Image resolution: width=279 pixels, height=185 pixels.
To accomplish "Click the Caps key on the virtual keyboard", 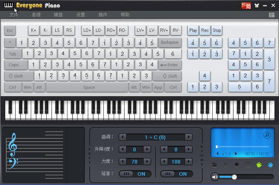I will 16,65.
